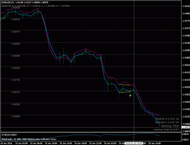The height and width of the screenshot is (145, 190).
Task: Click the 19 Jan 02:00 time axis label
Action: 21,143
